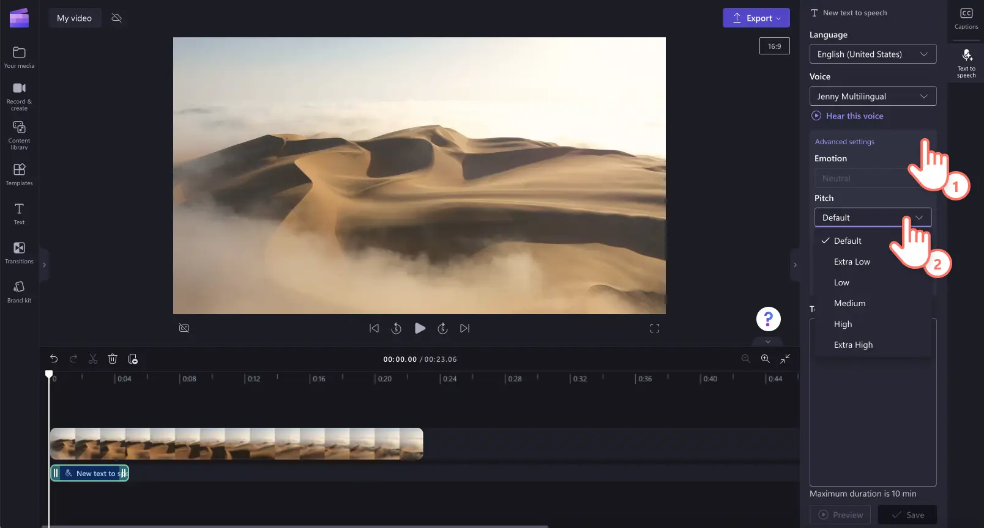Zoom in the timeline
The height and width of the screenshot is (528, 984).
coord(765,359)
